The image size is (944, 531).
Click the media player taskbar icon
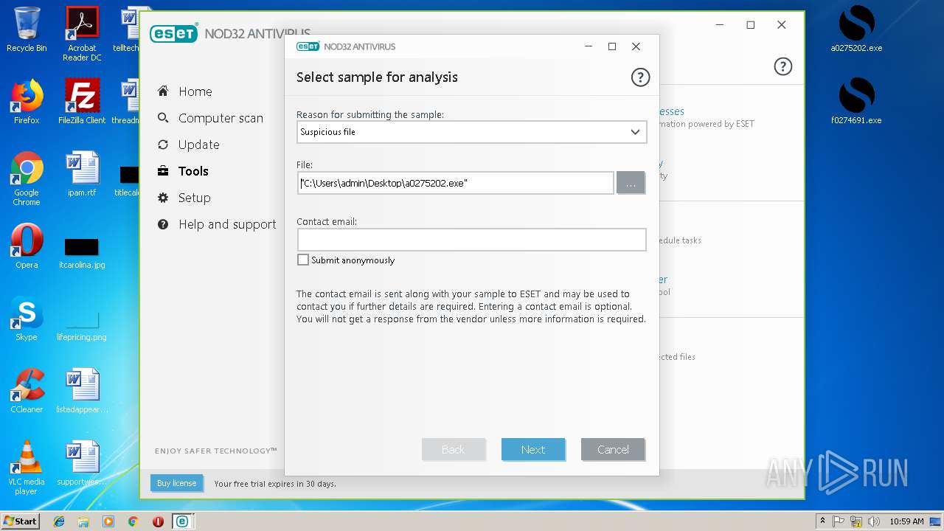click(x=108, y=521)
